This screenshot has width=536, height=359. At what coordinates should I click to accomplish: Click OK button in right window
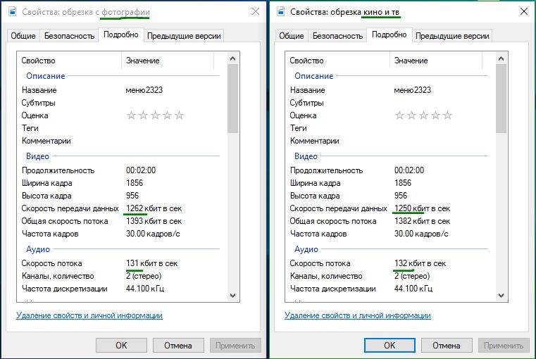pyautogui.click(x=389, y=346)
